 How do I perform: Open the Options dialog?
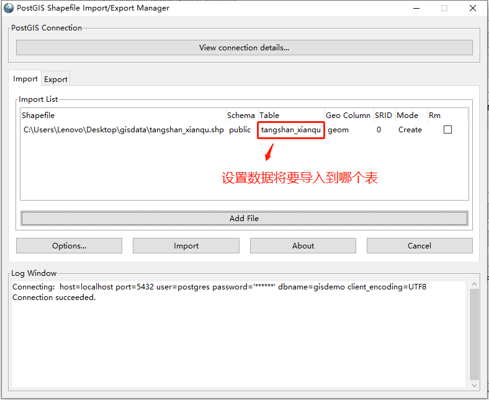pos(69,246)
